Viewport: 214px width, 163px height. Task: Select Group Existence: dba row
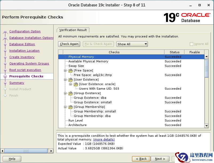click(x=131, y=98)
